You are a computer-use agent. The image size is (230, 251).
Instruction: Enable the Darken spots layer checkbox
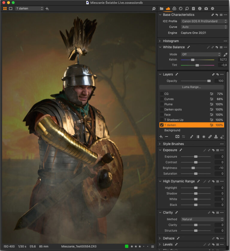162,109
